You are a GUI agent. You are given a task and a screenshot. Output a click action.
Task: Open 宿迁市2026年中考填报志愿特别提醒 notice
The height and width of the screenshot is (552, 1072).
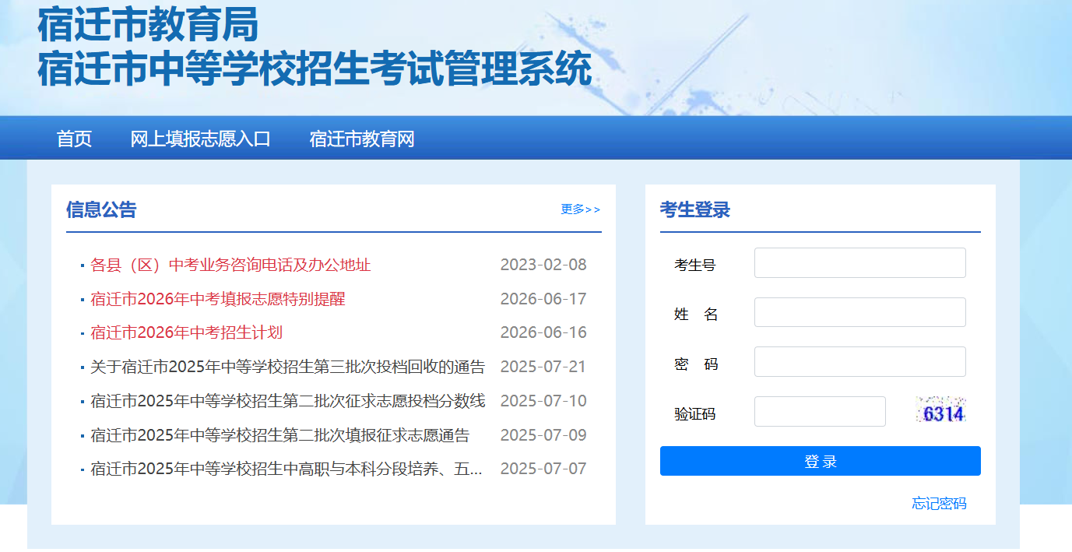(218, 299)
